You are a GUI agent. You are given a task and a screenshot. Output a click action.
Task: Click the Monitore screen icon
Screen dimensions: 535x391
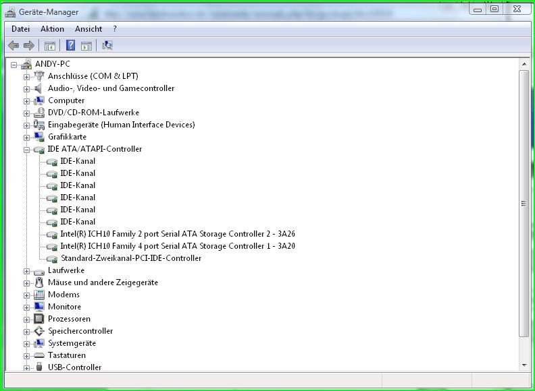39,307
